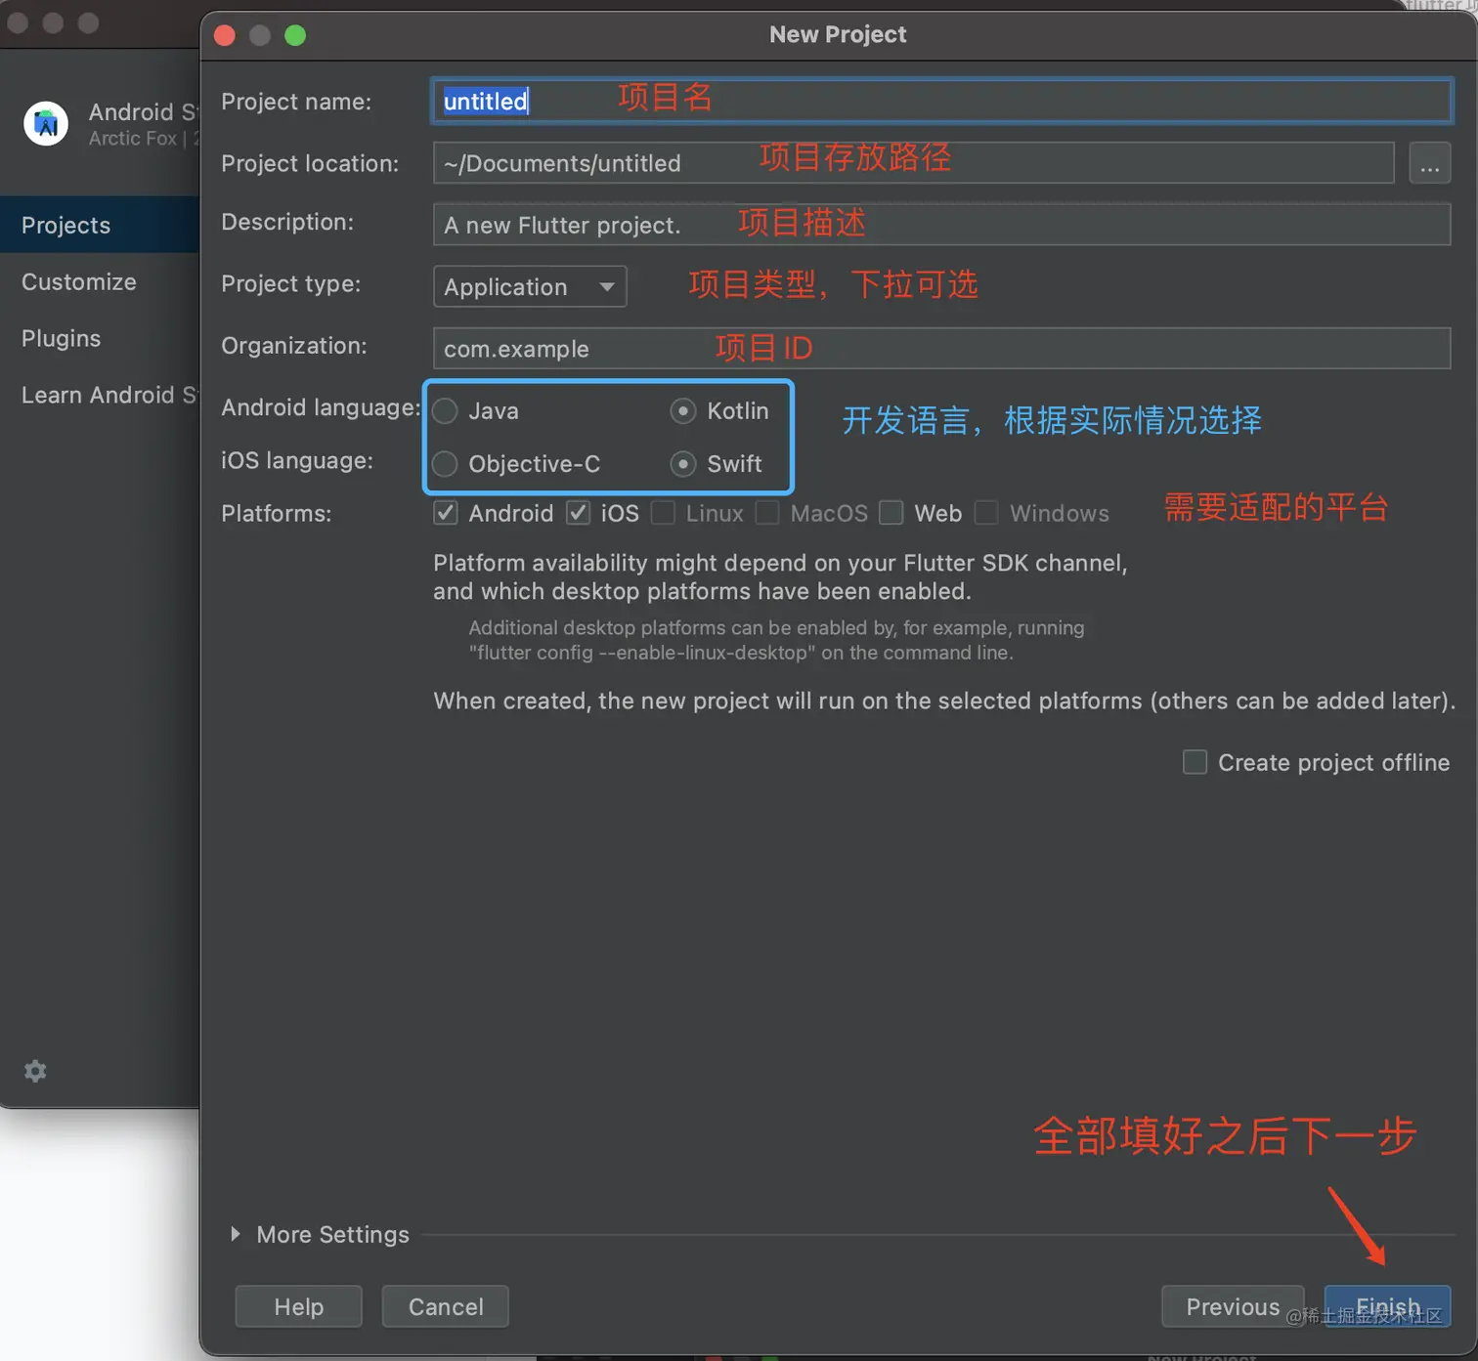Open settings gear in welcome window

click(x=35, y=1071)
